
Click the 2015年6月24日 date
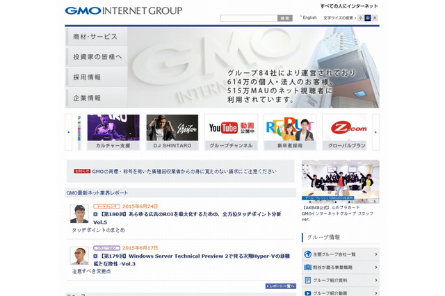(140, 206)
